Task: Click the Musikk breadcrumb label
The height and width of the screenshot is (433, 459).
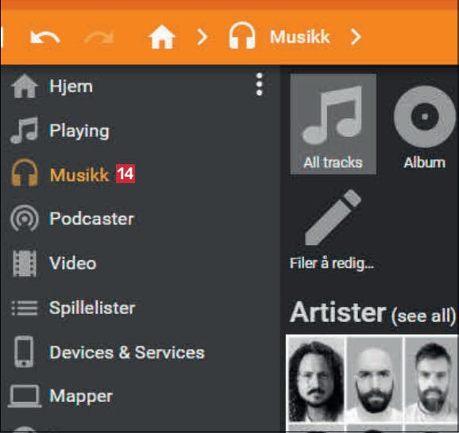Action: (299, 36)
